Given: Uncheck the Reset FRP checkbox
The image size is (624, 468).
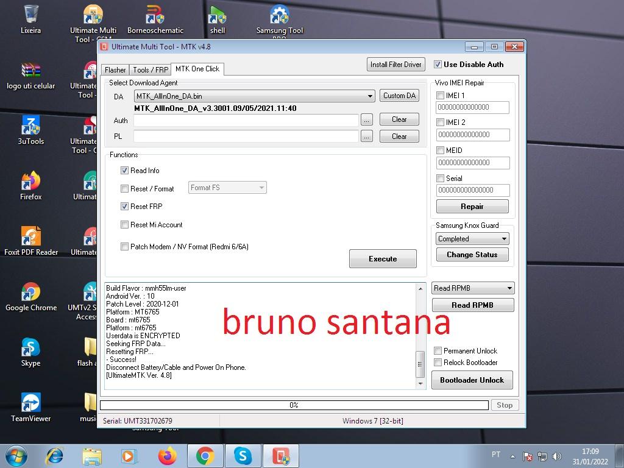Looking at the screenshot, I should click(124, 206).
